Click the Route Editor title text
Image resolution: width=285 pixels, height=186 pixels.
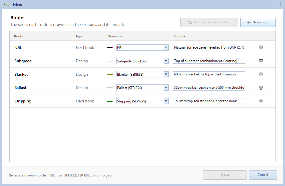pos(13,5)
